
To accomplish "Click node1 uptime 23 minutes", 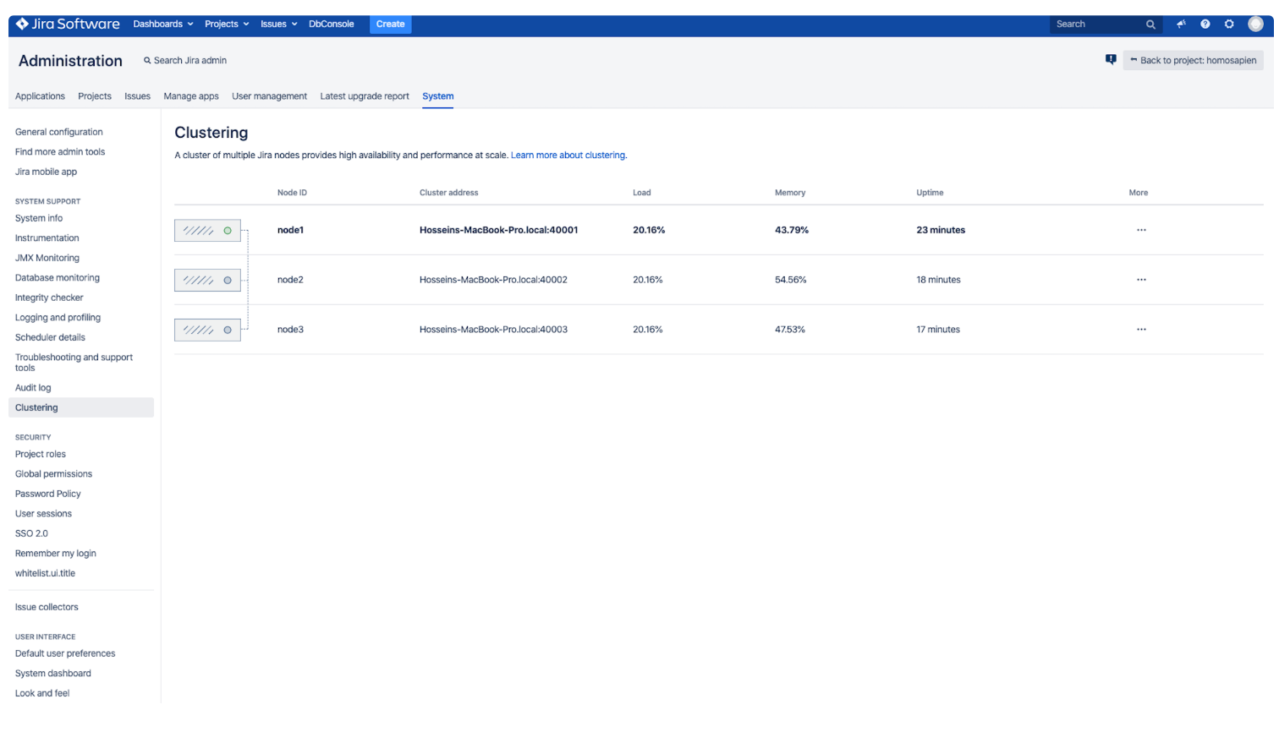I will click(x=941, y=230).
